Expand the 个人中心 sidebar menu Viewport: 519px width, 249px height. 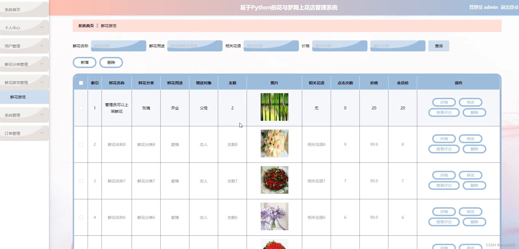[24, 27]
